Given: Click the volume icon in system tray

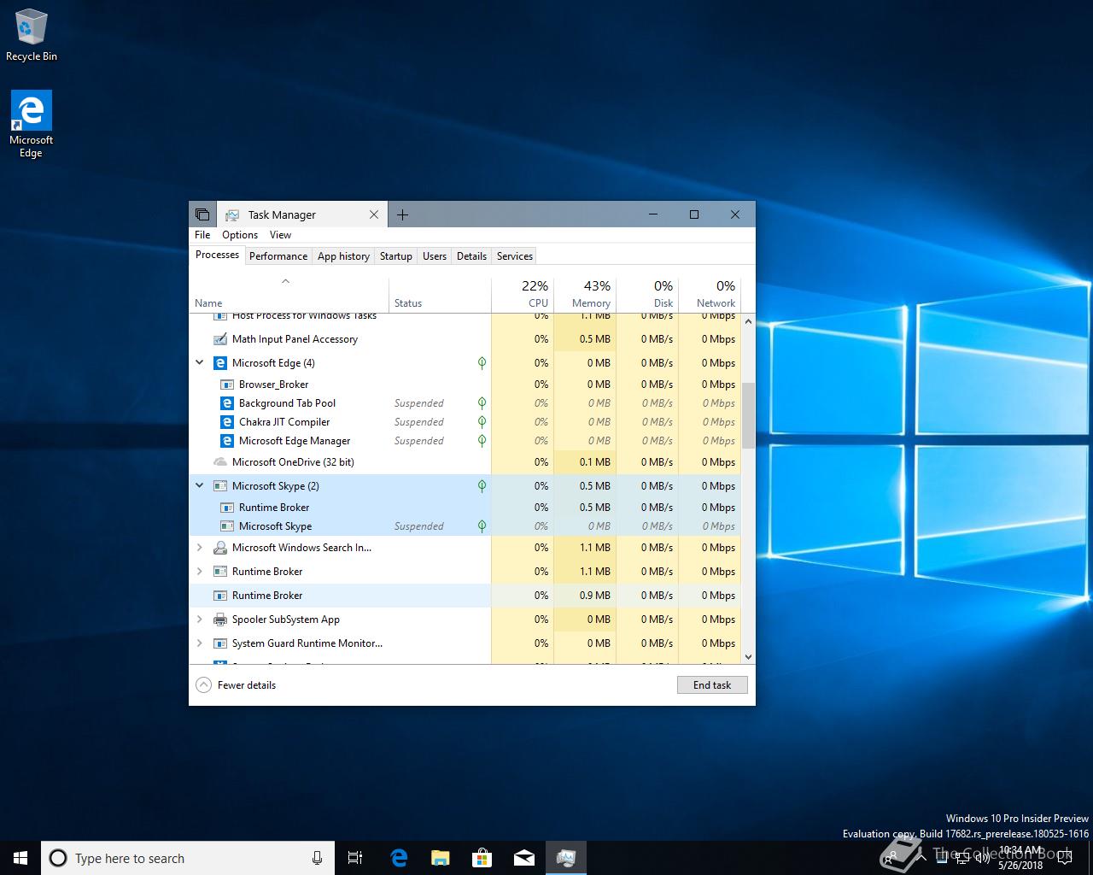Looking at the screenshot, I should pyautogui.click(x=982, y=858).
